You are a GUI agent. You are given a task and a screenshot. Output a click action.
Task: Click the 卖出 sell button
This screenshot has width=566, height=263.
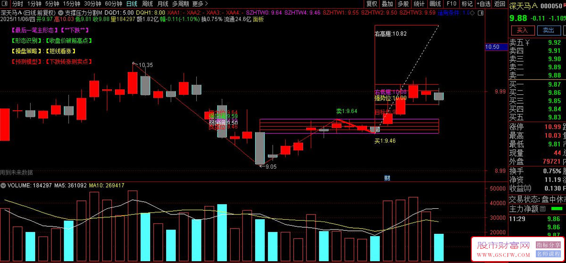tap(548, 30)
